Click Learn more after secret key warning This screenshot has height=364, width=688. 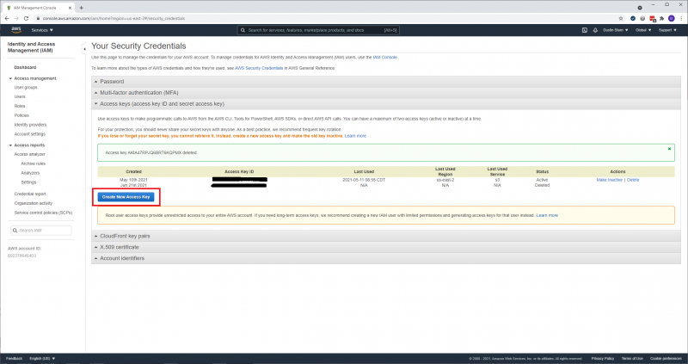[x=355, y=136]
